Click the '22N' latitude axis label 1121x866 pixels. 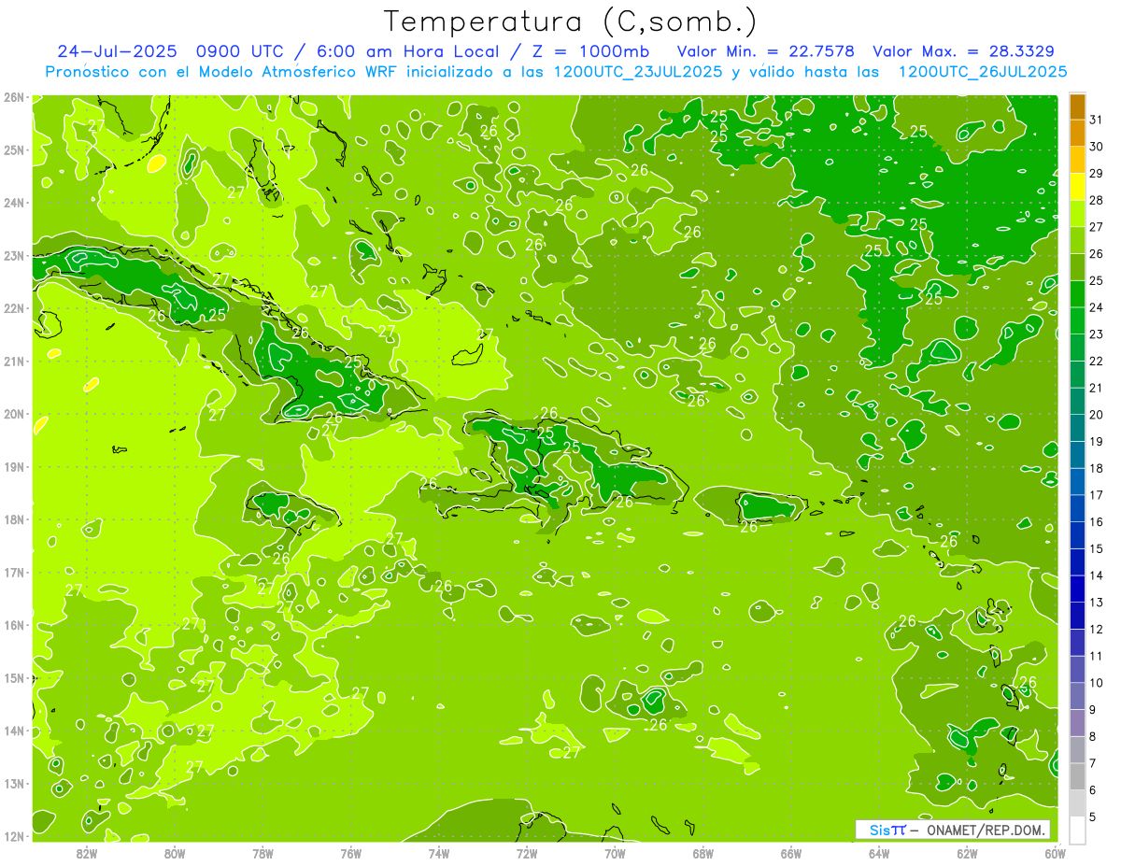pos(14,308)
